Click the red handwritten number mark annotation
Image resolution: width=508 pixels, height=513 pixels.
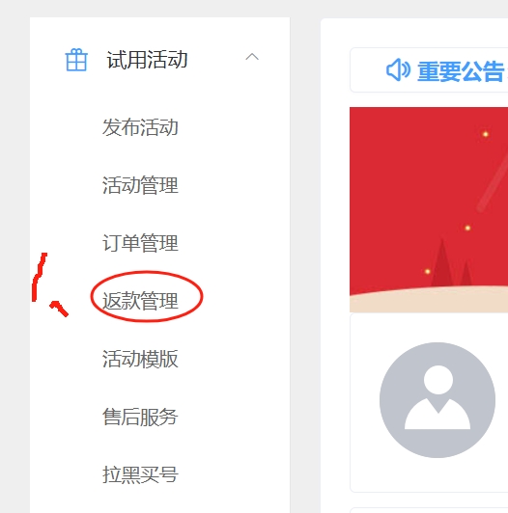(x=50, y=284)
